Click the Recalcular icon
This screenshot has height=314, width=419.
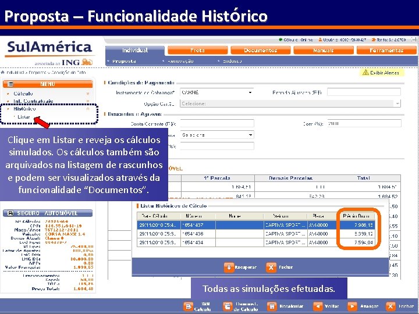point(272,306)
